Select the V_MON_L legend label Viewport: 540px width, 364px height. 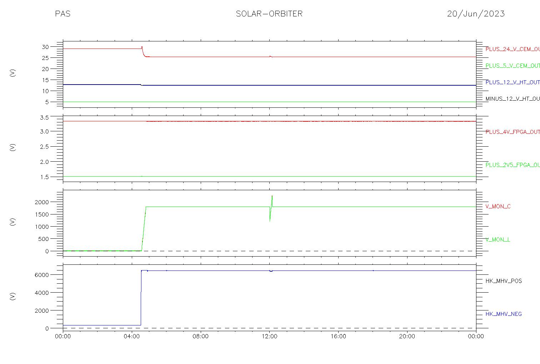497,239
